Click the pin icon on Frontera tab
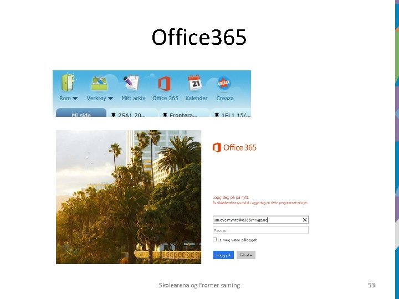This screenshot has height=299, width=399. tap(165, 115)
